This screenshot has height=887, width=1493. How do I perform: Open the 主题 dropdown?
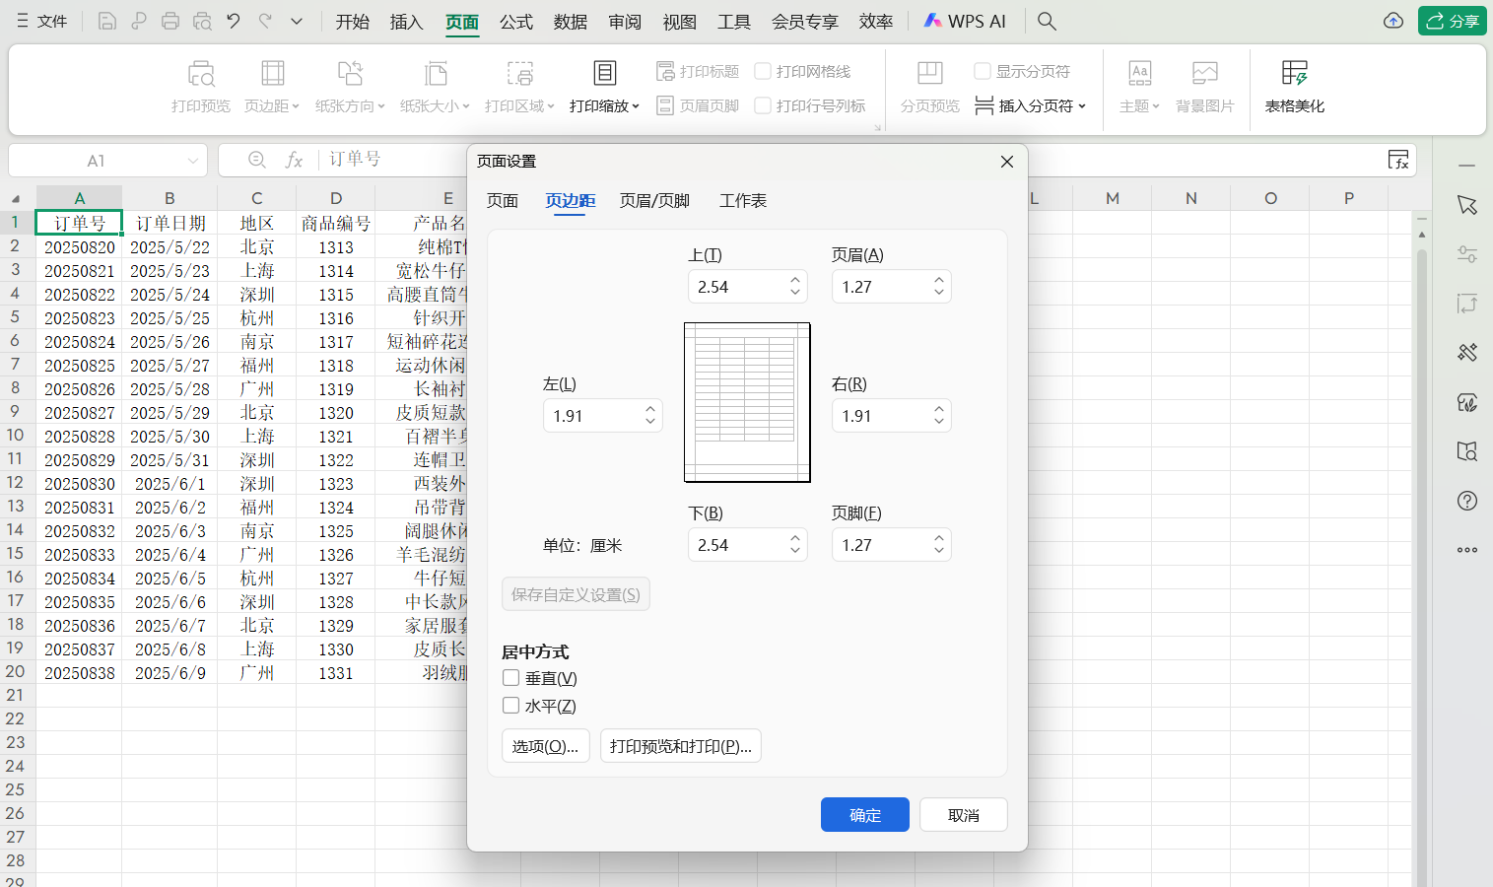coord(1138,105)
